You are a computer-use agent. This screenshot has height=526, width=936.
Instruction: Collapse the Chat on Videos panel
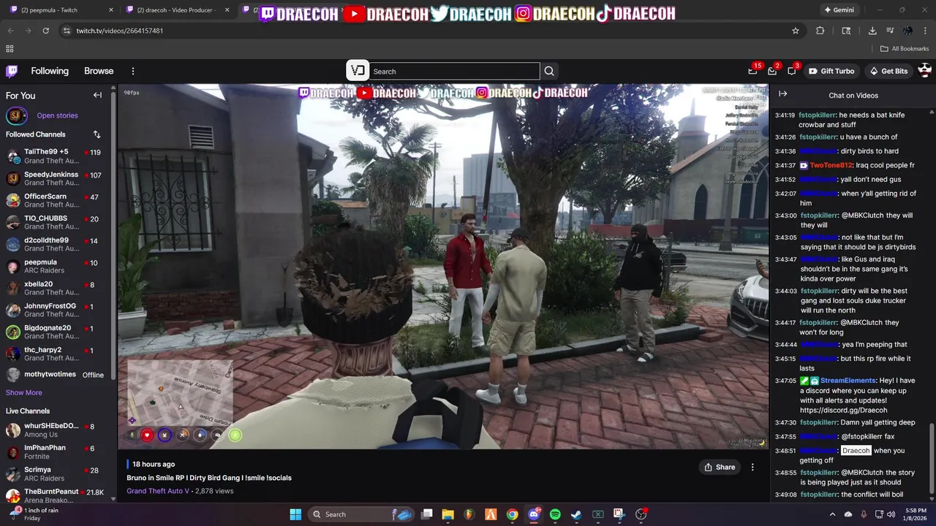(782, 94)
